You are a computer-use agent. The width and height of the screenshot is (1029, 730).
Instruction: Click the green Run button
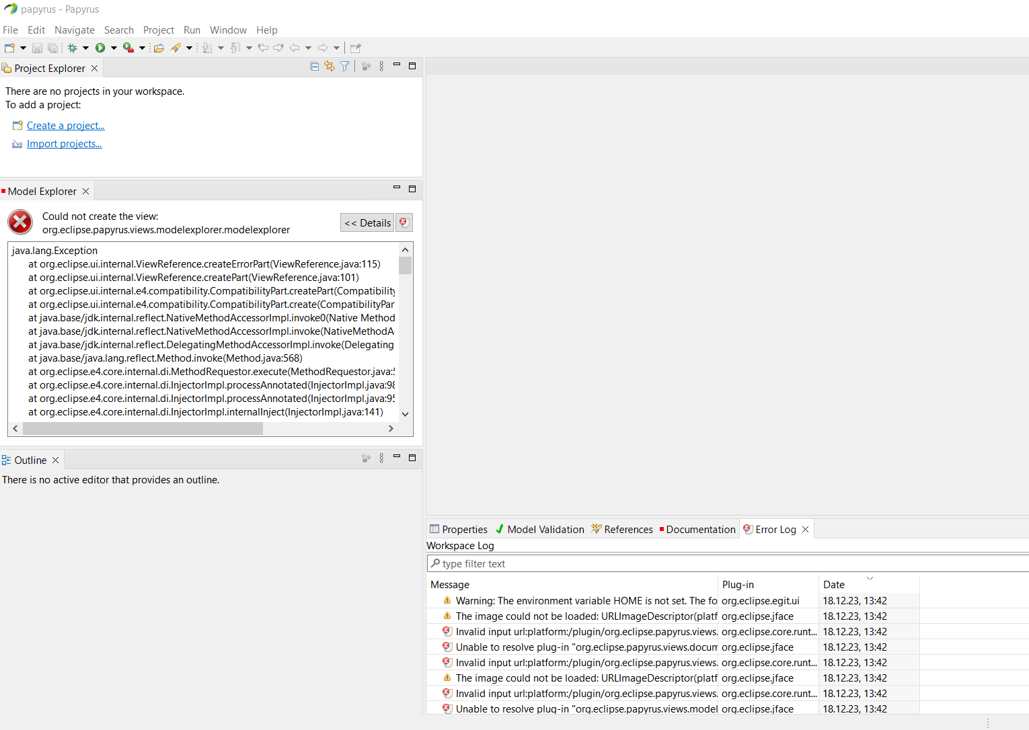click(100, 48)
